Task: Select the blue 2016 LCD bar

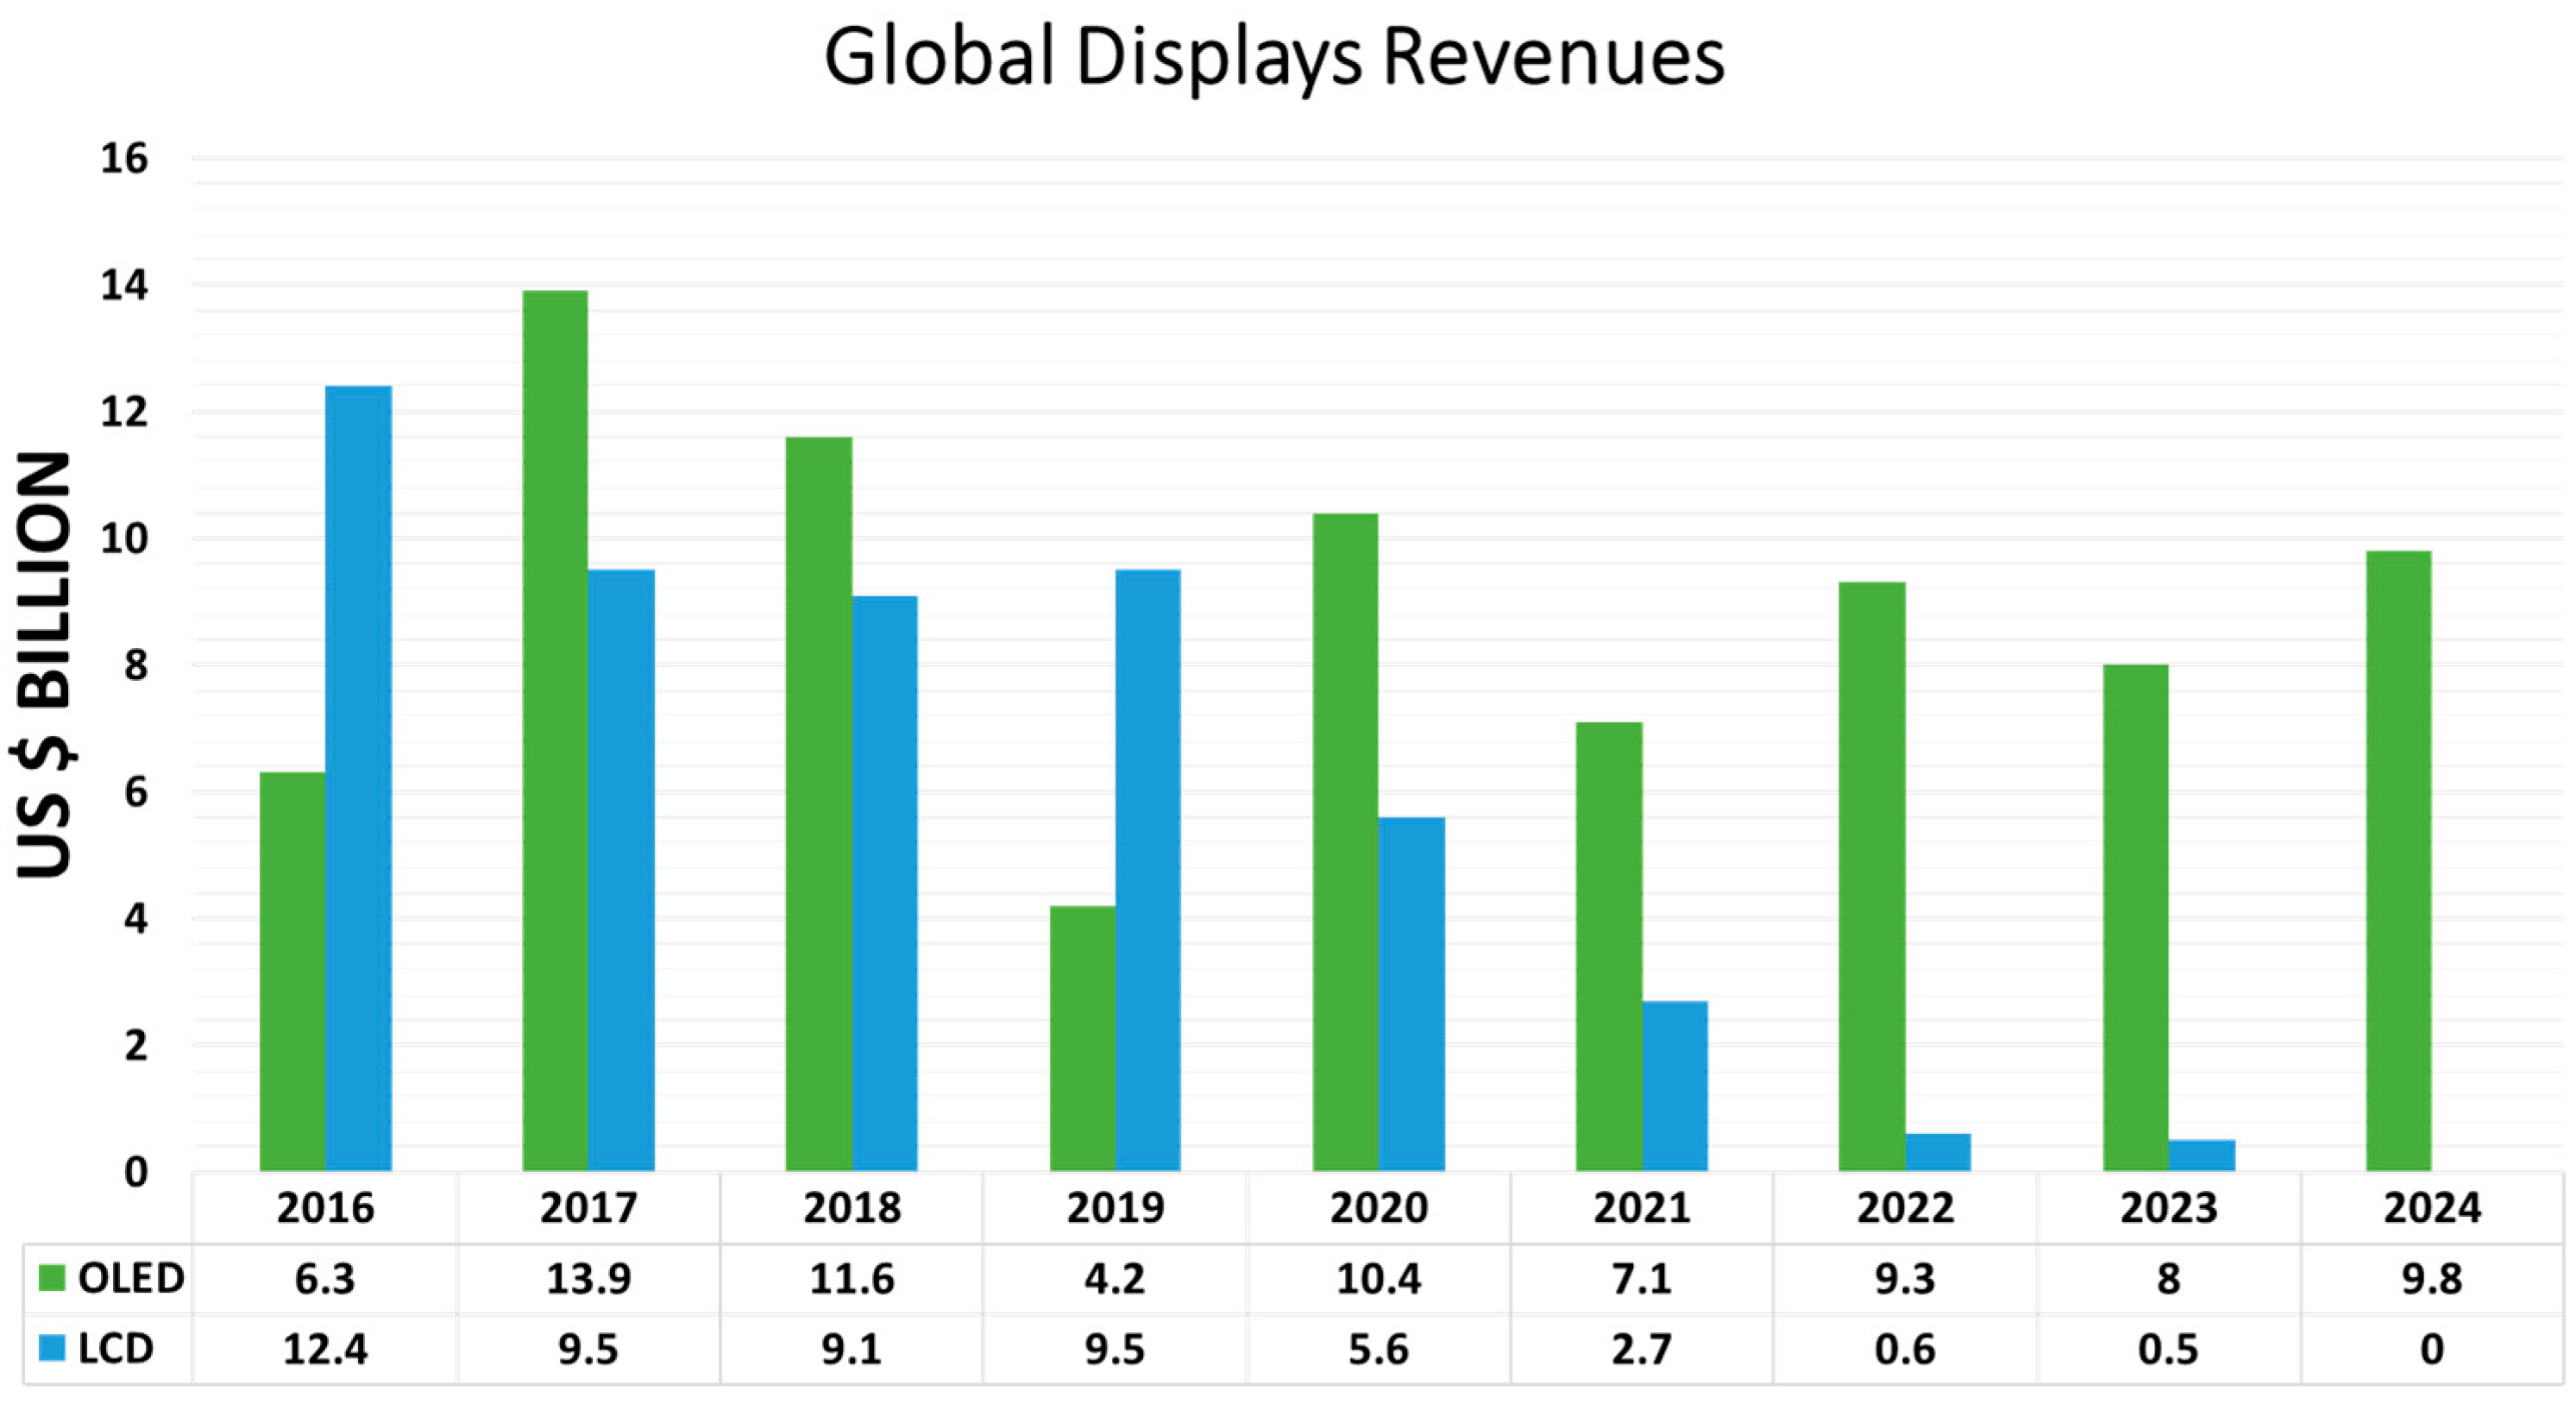Action: (x=358, y=778)
